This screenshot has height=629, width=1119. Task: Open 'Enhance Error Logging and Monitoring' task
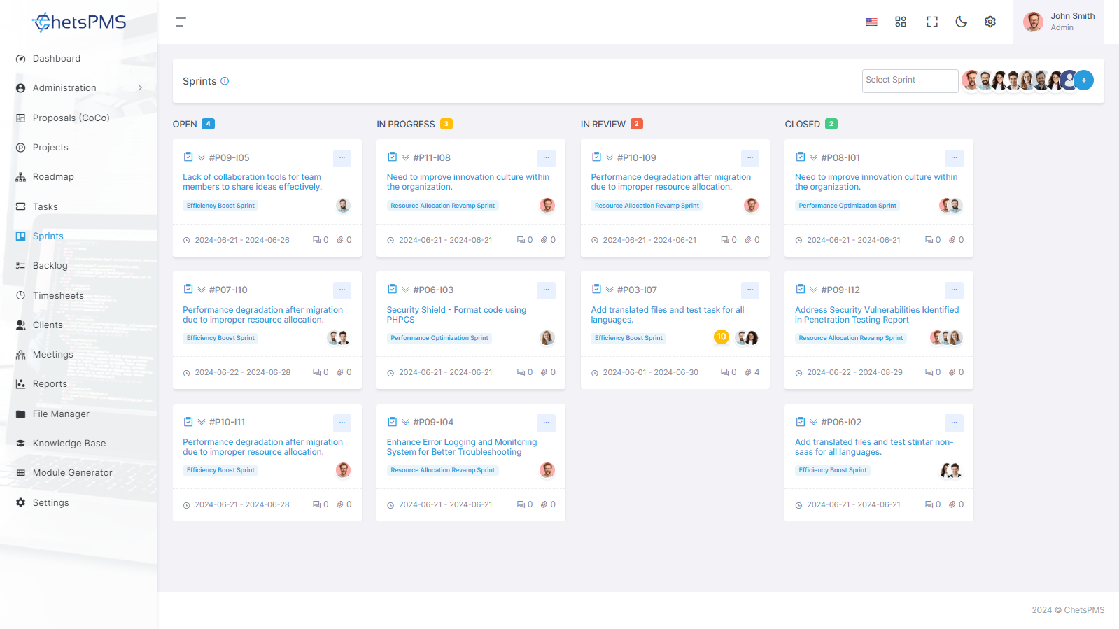(x=462, y=447)
